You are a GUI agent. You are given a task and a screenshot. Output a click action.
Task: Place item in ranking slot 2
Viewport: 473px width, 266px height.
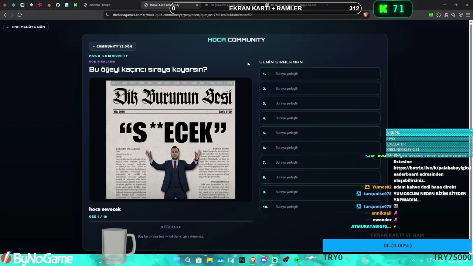(320, 89)
